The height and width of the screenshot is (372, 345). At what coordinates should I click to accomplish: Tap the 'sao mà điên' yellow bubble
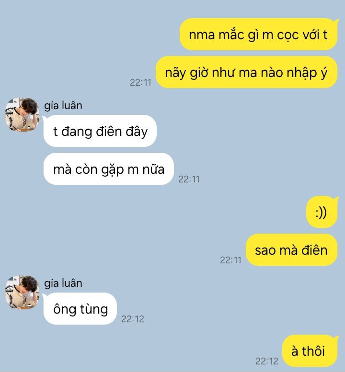pos(292,250)
